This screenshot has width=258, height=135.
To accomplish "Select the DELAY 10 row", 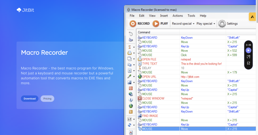I will tap(196, 68).
